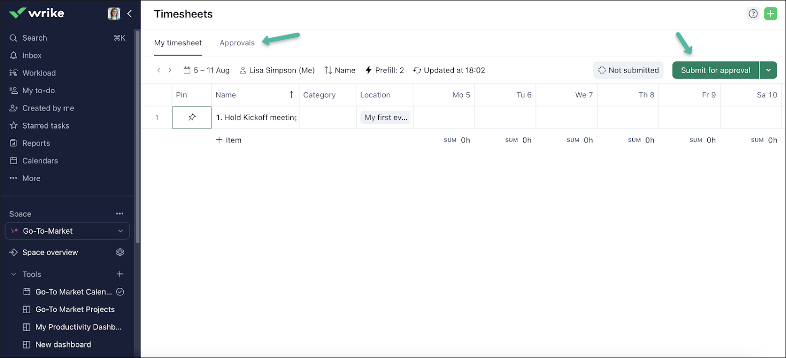Click the green plus create button
Image resolution: width=786 pixels, height=358 pixels.
(x=771, y=14)
